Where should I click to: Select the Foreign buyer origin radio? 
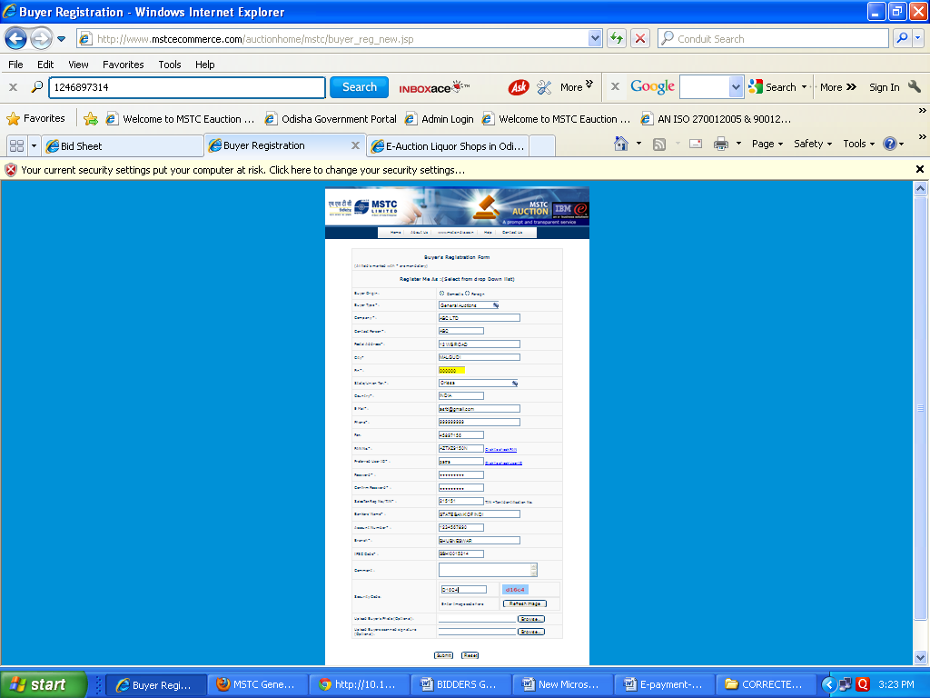click(x=468, y=294)
